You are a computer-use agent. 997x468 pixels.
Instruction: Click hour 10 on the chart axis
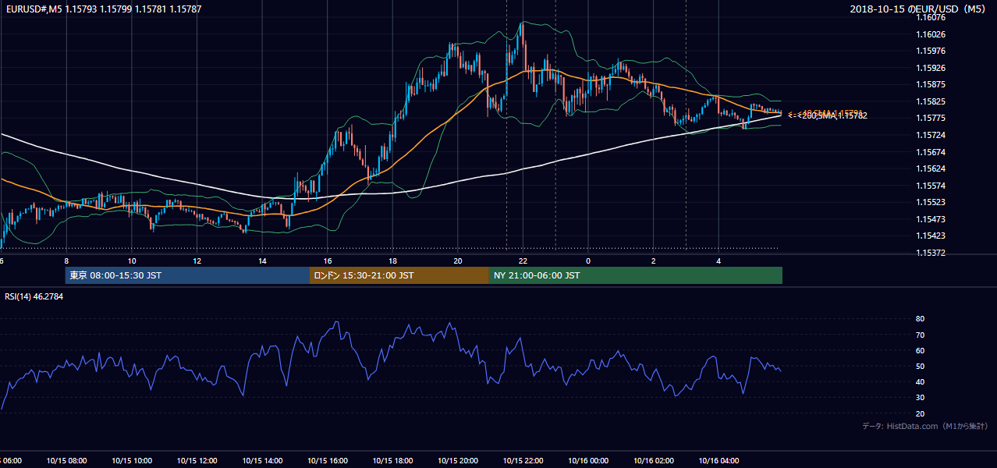tap(132, 261)
